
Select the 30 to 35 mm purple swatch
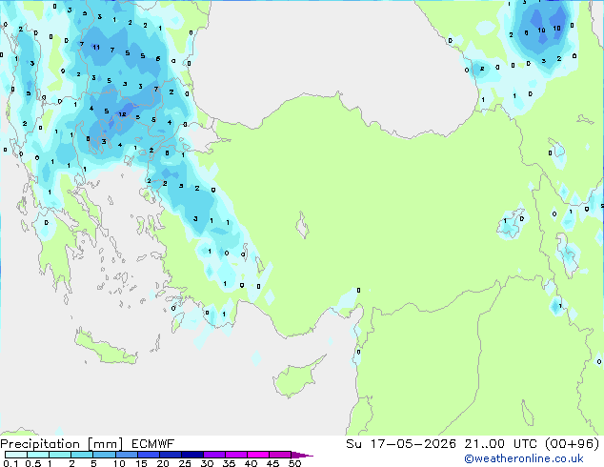pos(214,455)
